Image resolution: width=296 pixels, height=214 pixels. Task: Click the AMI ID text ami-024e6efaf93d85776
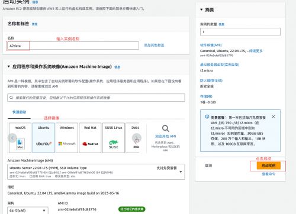(x=77, y=209)
